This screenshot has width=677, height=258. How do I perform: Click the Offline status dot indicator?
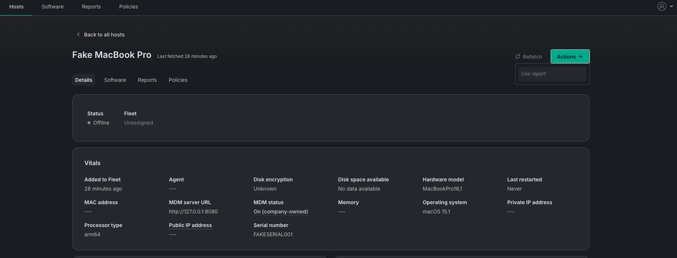coord(89,123)
